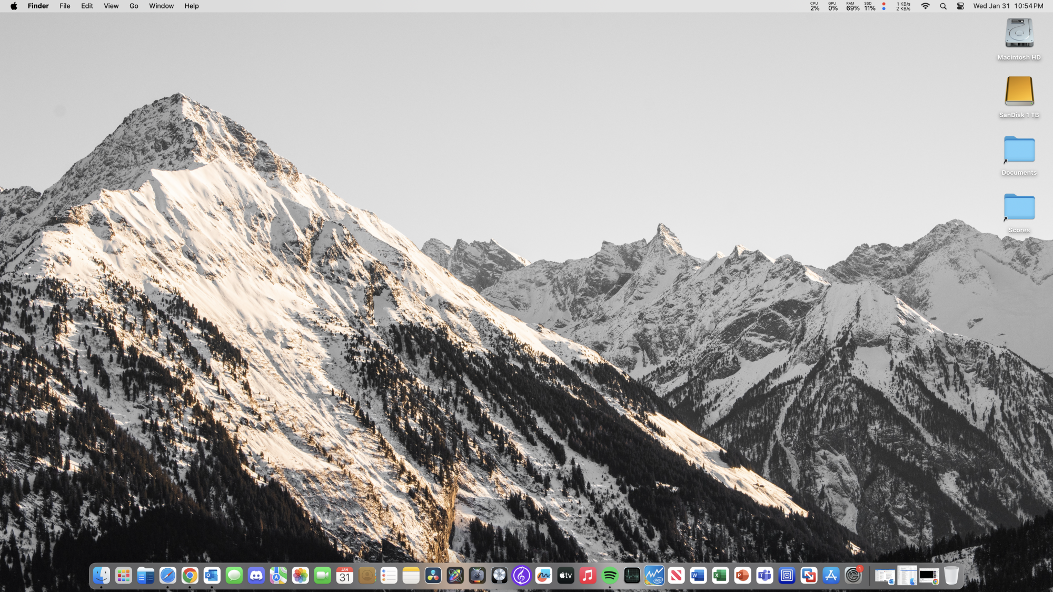Viewport: 1053px width, 592px height.
Task: Click the Wi-Fi status icon
Action: click(x=925, y=6)
